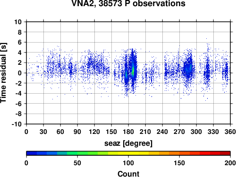Viewport: 236px width, 177px height.
Task: Select the dark blue colorbar segment at 0
Action: [32, 153]
